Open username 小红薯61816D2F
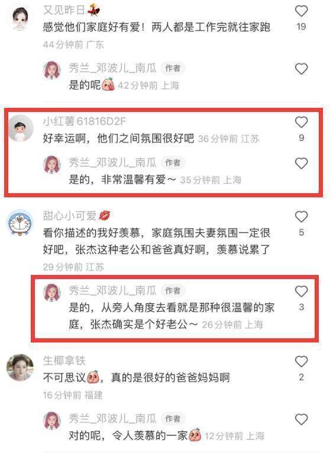Screen dimensions: 333x458 (85, 121)
